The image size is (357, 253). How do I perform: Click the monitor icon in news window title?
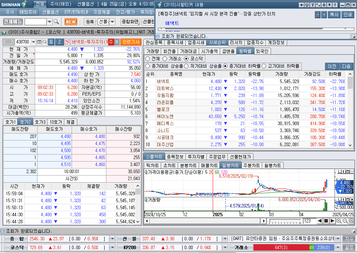307,5
